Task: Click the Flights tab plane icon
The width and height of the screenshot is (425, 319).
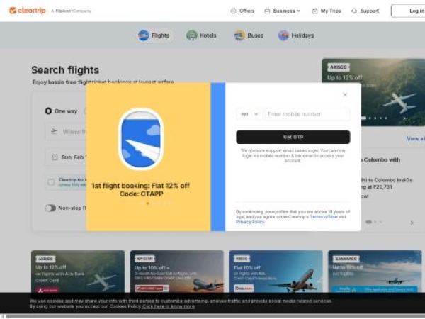Action: (143, 35)
